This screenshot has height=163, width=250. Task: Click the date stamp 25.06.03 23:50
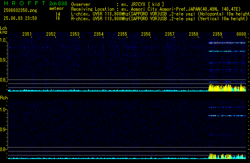point(20,18)
